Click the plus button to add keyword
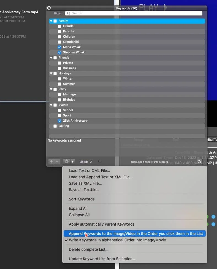Screen dimensions: 217x269 tap(51, 162)
